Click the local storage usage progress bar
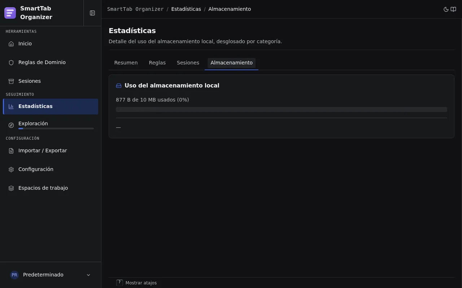462x288 pixels. click(282, 109)
